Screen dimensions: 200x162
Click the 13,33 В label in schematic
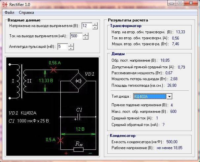(46, 81)
